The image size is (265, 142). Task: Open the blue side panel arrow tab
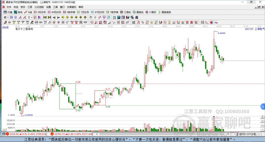[263, 107]
